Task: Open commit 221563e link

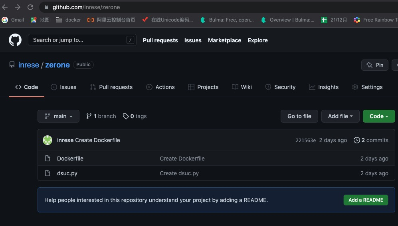Action: point(305,141)
